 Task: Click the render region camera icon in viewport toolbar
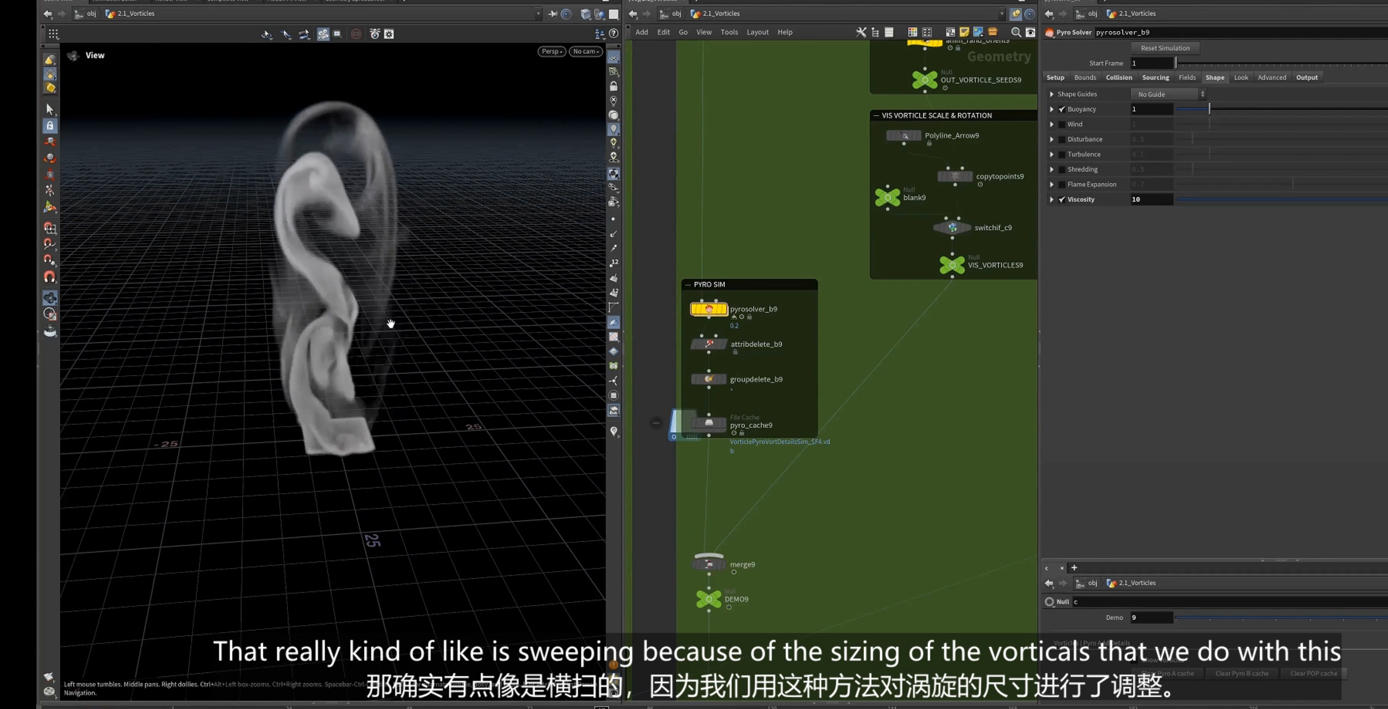(x=337, y=34)
